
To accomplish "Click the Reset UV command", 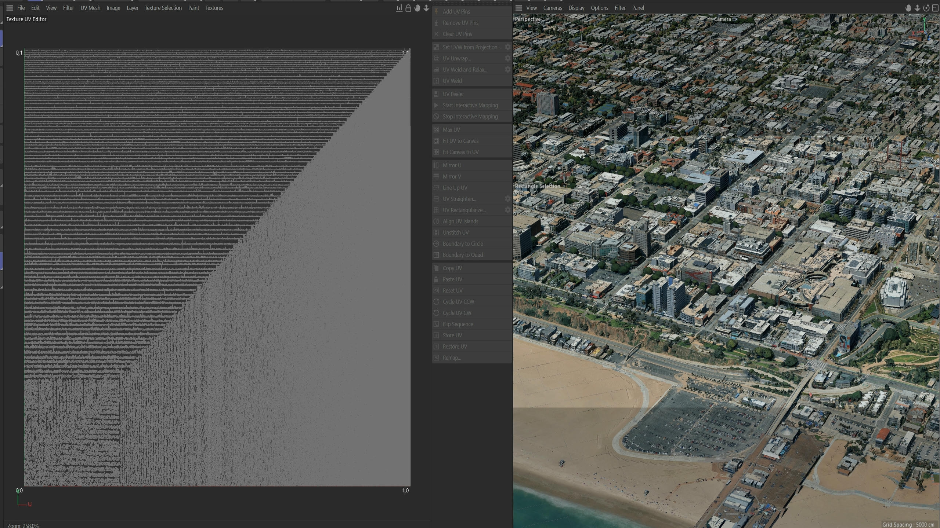I will pos(472,290).
